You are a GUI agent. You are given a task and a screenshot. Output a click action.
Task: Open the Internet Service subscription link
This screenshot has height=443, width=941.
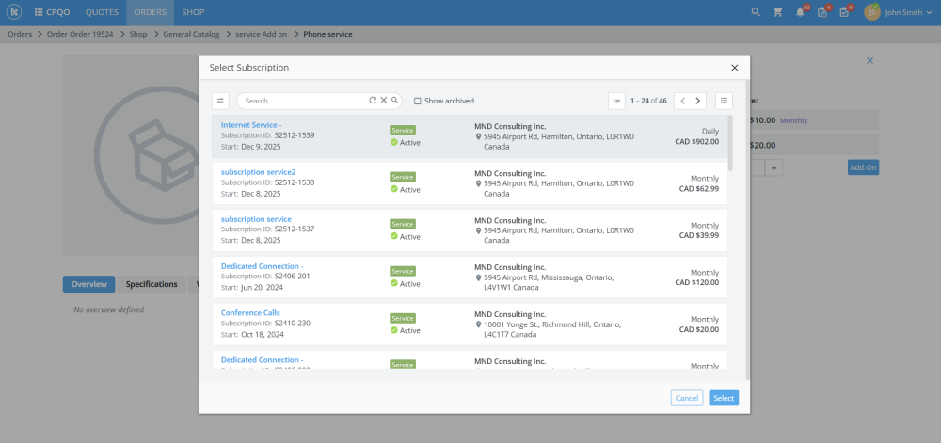pyautogui.click(x=251, y=125)
